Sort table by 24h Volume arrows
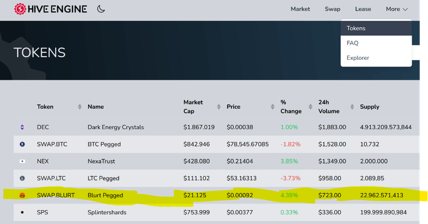Viewport: 428px width, 224px height. pyautogui.click(x=352, y=107)
